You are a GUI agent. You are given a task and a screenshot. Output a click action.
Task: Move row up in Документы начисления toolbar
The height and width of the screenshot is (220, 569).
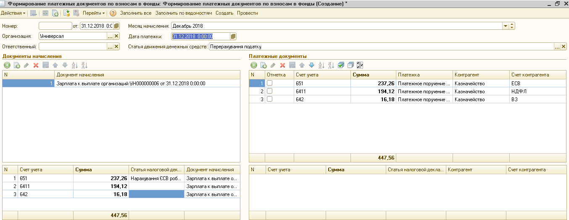click(55, 65)
